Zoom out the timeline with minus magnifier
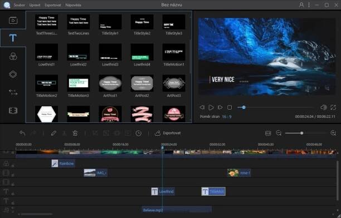Screen dimensions: 341x218 pos(279,133)
